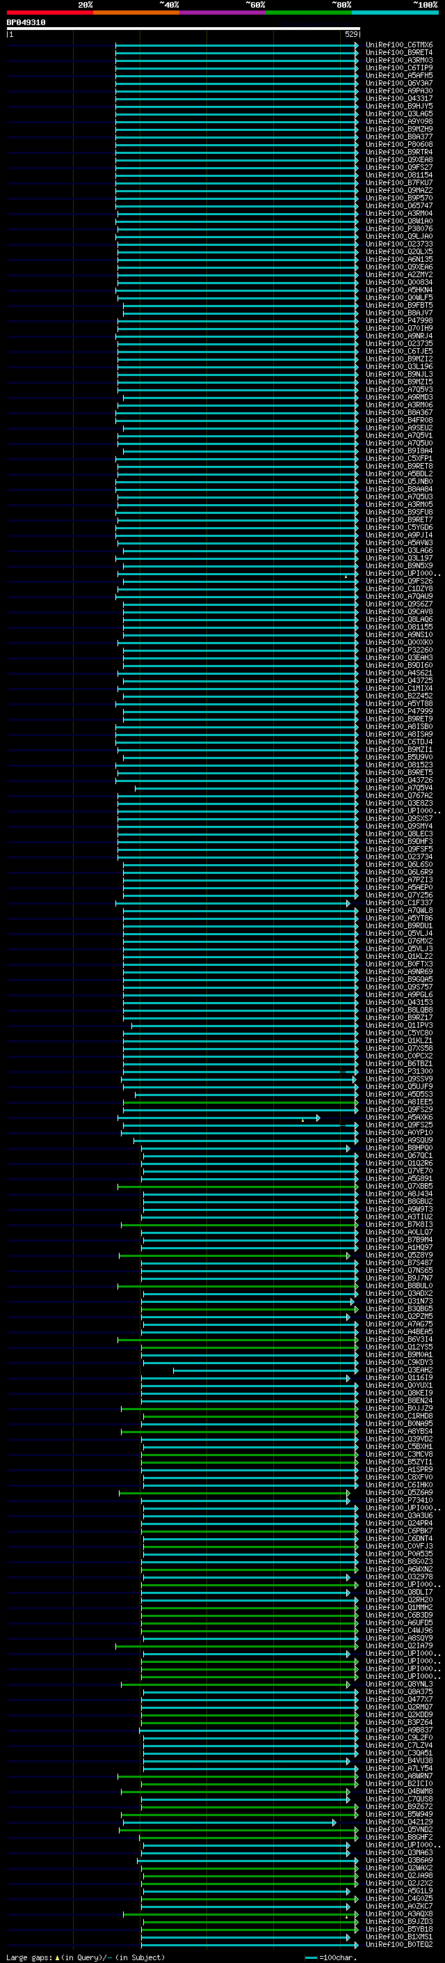The image size is (445, 1963).
Task: Click the UniRef100_Q8YNL3 label
Action: click(399, 1684)
